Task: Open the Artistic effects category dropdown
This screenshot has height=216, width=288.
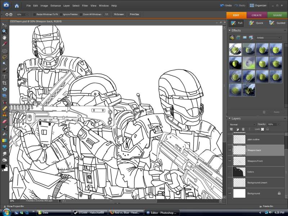Action: point(269,38)
